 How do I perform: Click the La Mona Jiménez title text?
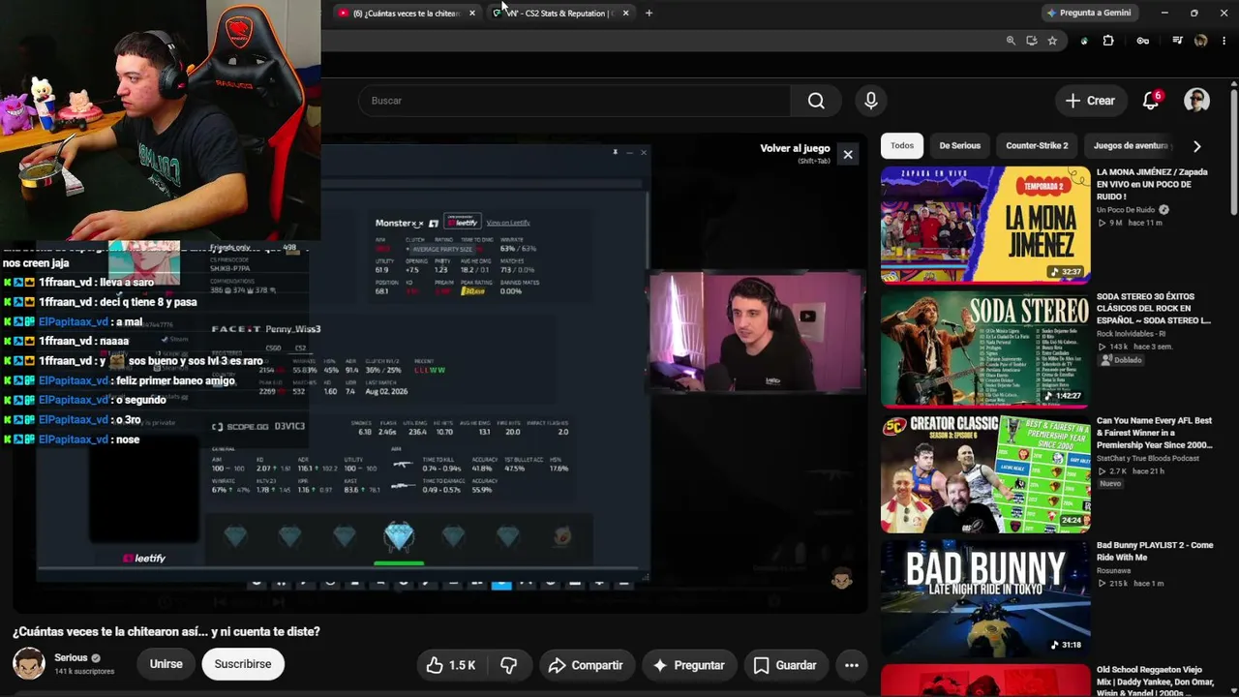(x=1152, y=185)
